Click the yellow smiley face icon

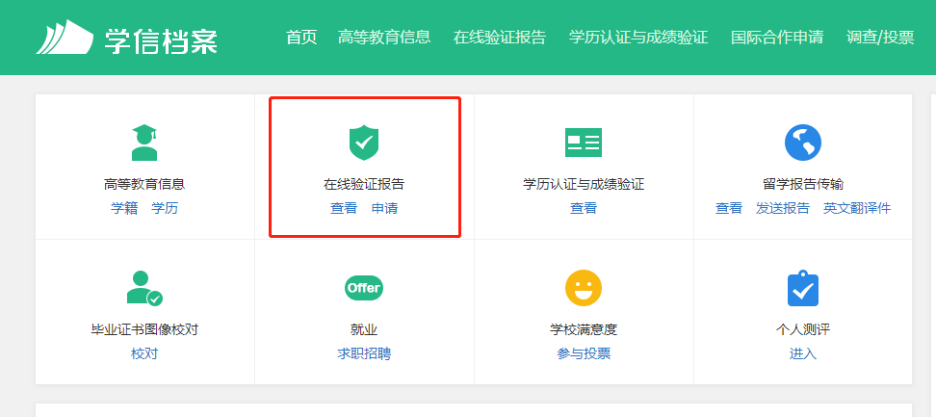(x=583, y=288)
